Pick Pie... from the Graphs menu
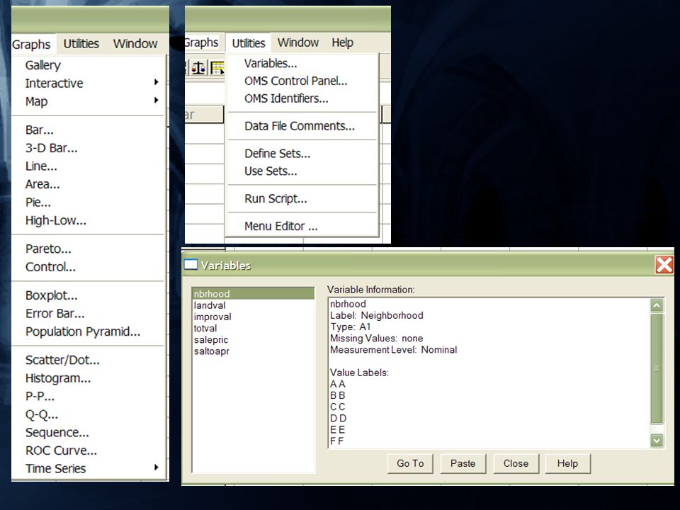This screenshot has width=680, height=510. [x=38, y=203]
